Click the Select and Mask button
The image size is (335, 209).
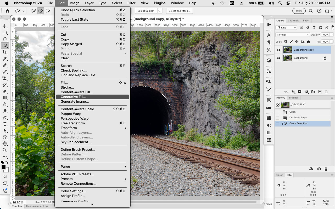pos(179,11)
